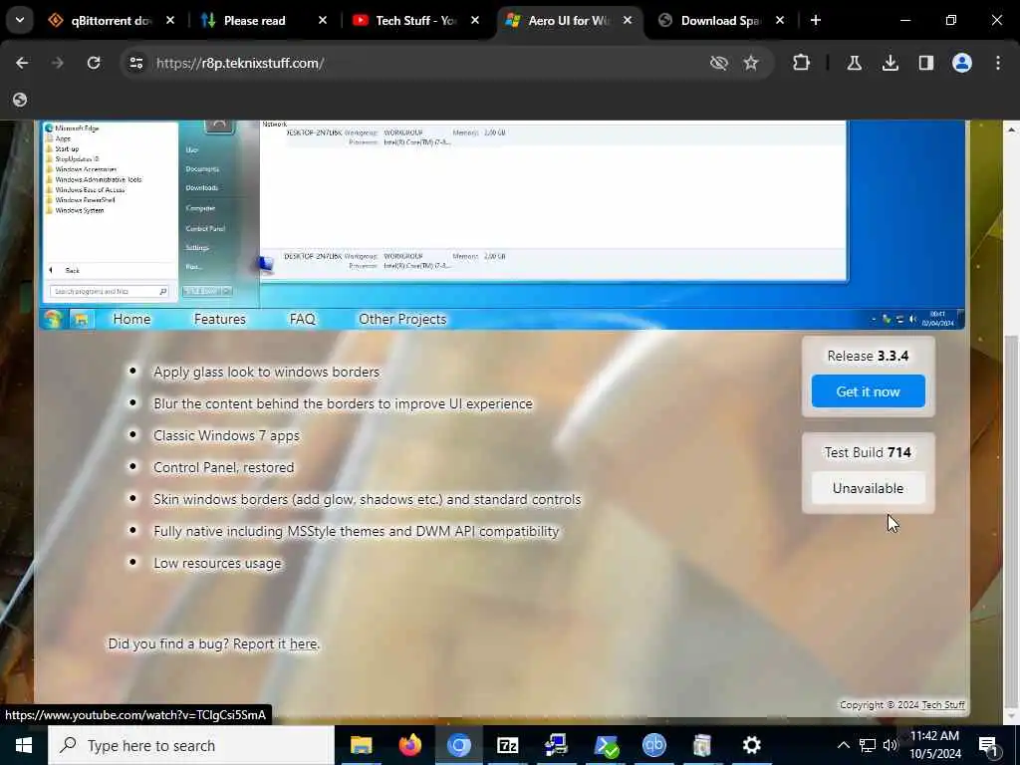This screenshot has width=1020, height=765.
Task: Open the Chrome Labs flask icon
Action: click(x=854, y=63)
